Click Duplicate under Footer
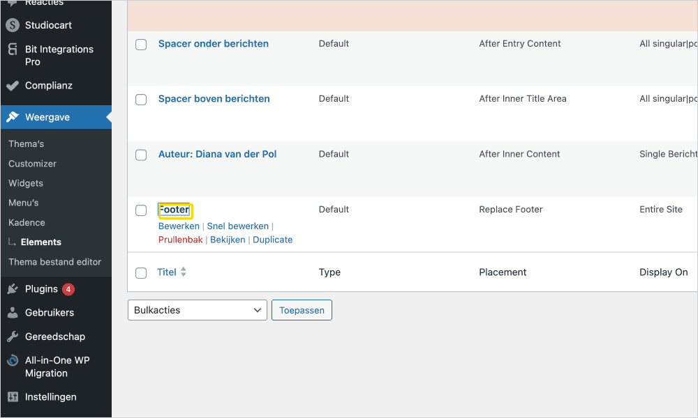Image resolution: width=698 pixels, height=418 pixels. [x=272, y=240]
